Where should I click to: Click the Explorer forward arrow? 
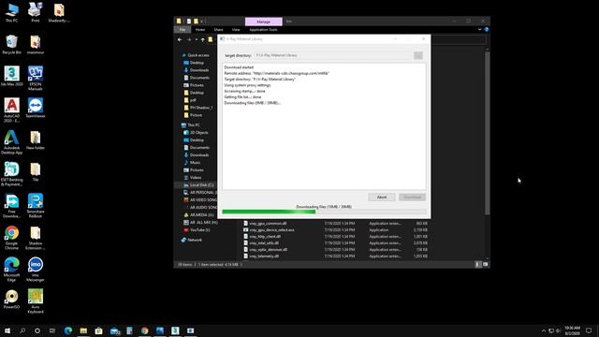coord(189,39)
